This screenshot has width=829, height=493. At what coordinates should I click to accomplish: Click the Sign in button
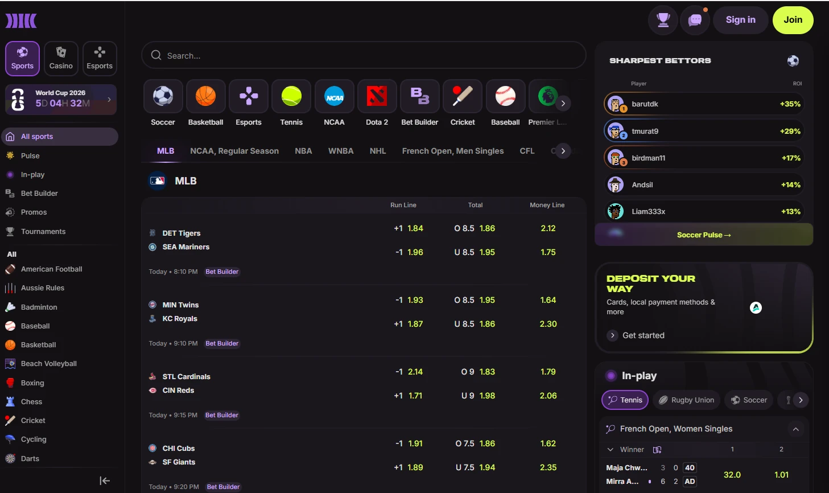point(740,20)
